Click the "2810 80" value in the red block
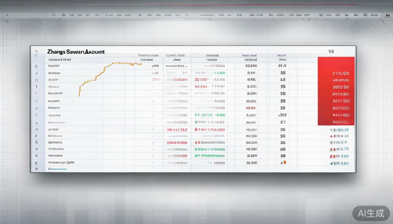Screen dimensions: 393x224 pyautogui.click(x=341, y=87)
